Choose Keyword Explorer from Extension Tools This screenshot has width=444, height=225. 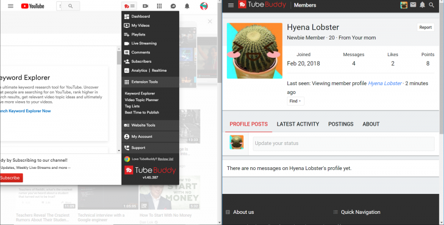[140, 93]
